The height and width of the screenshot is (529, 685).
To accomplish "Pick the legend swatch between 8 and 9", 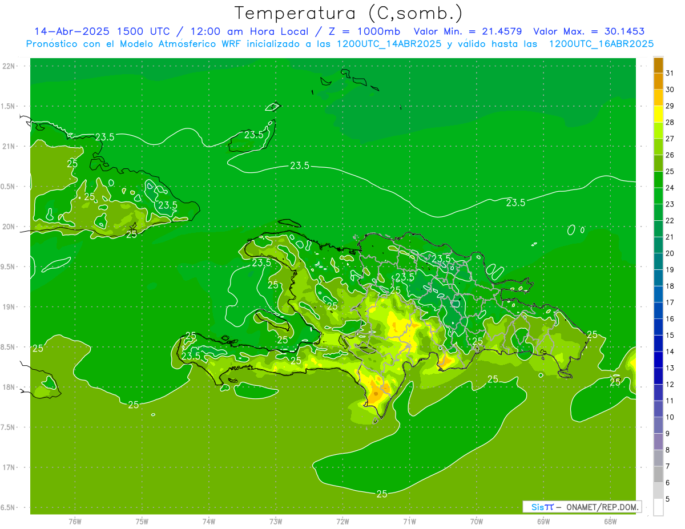I will point(658,442).
